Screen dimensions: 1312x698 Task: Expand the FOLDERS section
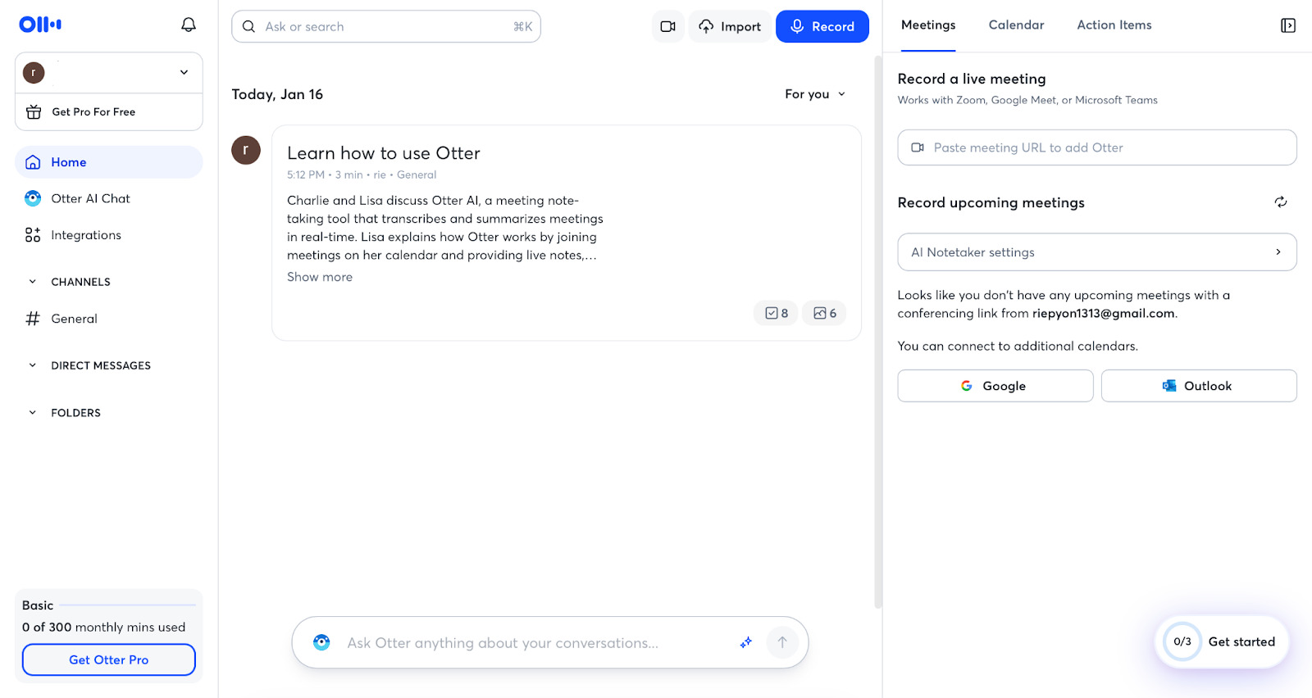[33, 413]
